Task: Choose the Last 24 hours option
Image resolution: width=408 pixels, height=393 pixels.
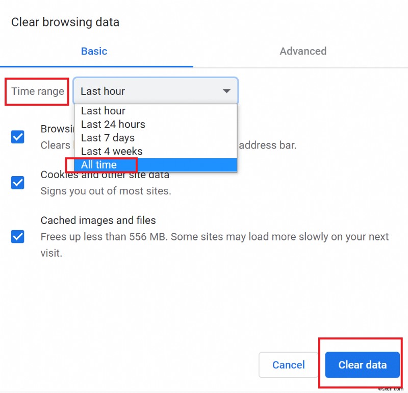Action: tap(113, 124)
